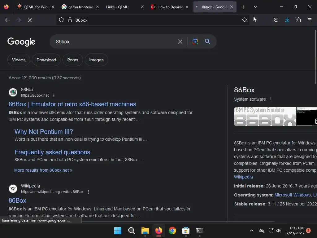317x238 pixels.
Task: Stop loading the page
Action: tap(30, 20)
